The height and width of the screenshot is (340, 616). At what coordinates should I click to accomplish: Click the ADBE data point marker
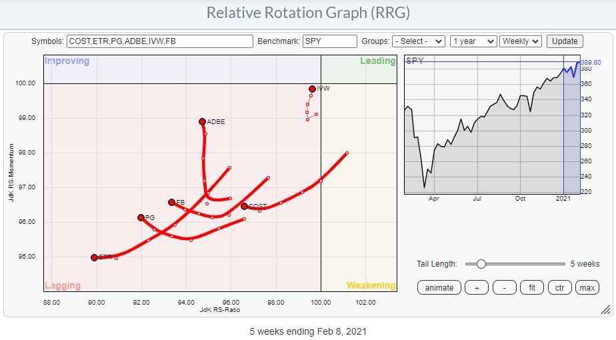(202, 121)
